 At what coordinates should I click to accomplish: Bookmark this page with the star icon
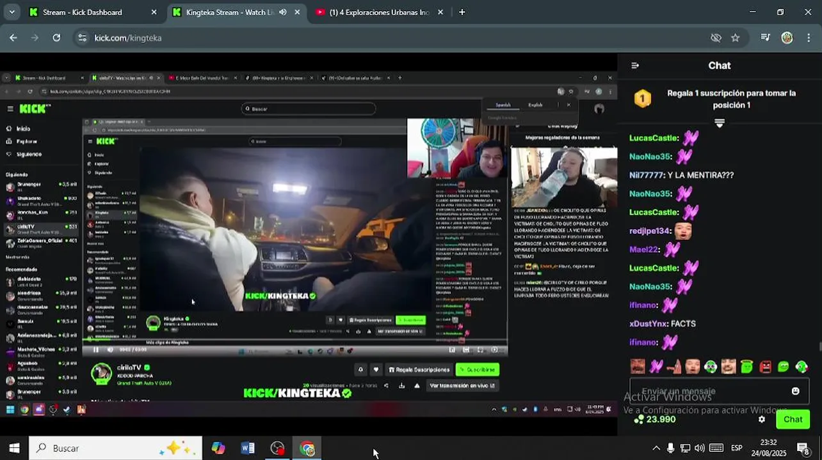point(736,38)
